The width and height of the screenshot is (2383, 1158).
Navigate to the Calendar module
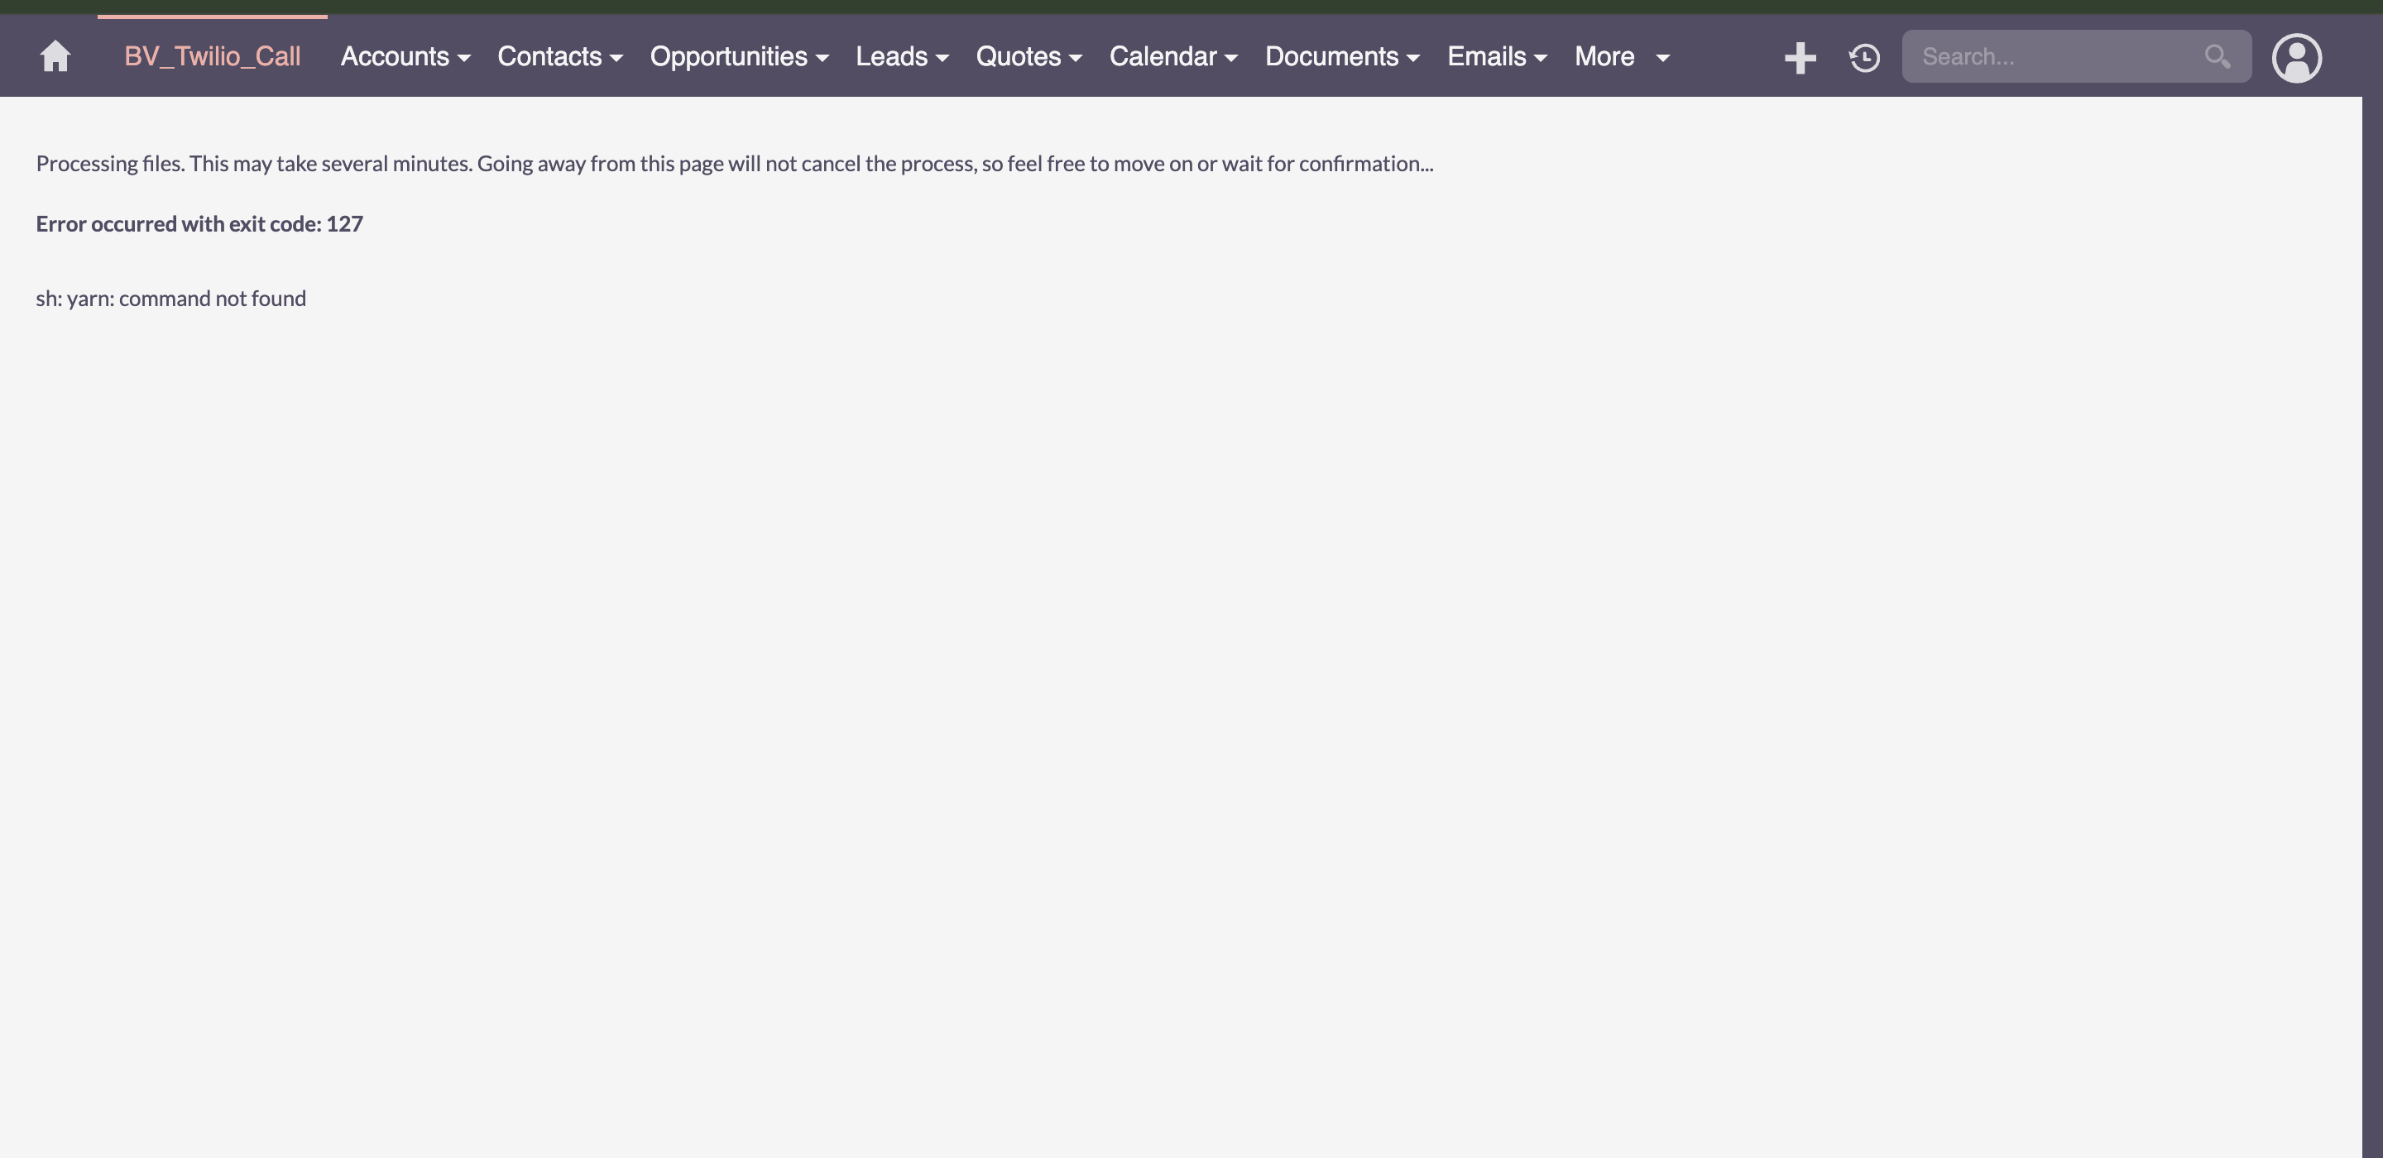point(1163,56)
